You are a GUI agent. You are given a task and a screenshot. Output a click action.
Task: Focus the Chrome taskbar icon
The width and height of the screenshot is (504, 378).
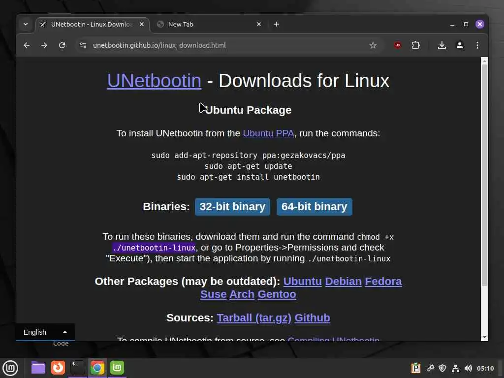pyautogui.click(x=97, y=368)
